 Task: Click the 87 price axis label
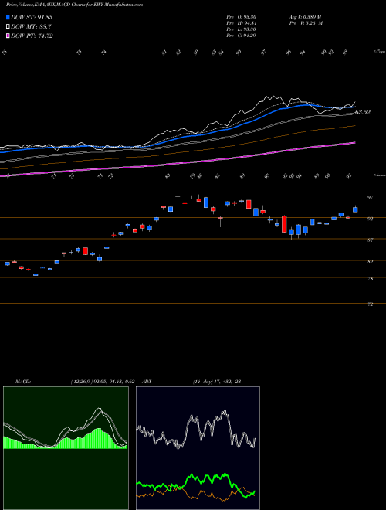pos(370,240)
